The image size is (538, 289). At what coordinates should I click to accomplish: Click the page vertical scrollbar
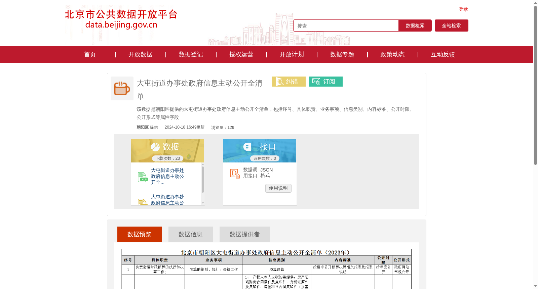tap(535, 85)
